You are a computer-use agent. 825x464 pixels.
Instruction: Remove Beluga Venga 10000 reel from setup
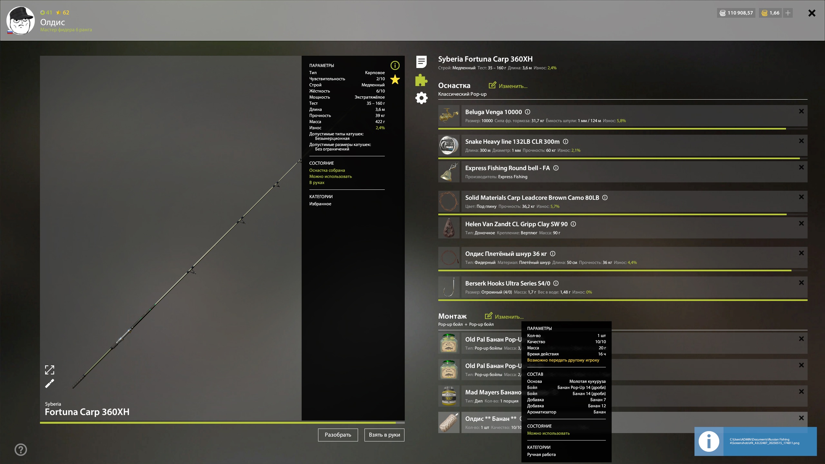(x=801, y=111)
